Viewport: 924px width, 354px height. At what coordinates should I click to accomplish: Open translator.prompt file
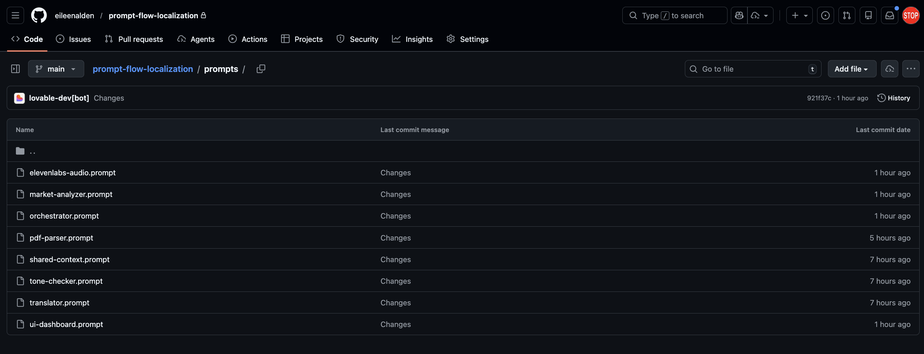(59, 302)
